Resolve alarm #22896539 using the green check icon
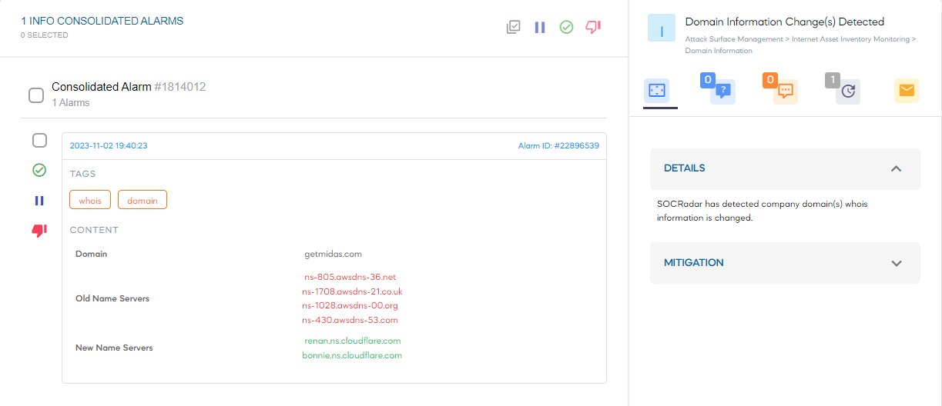The height and width of the screenshot is (406, 942). coord(39,170)
